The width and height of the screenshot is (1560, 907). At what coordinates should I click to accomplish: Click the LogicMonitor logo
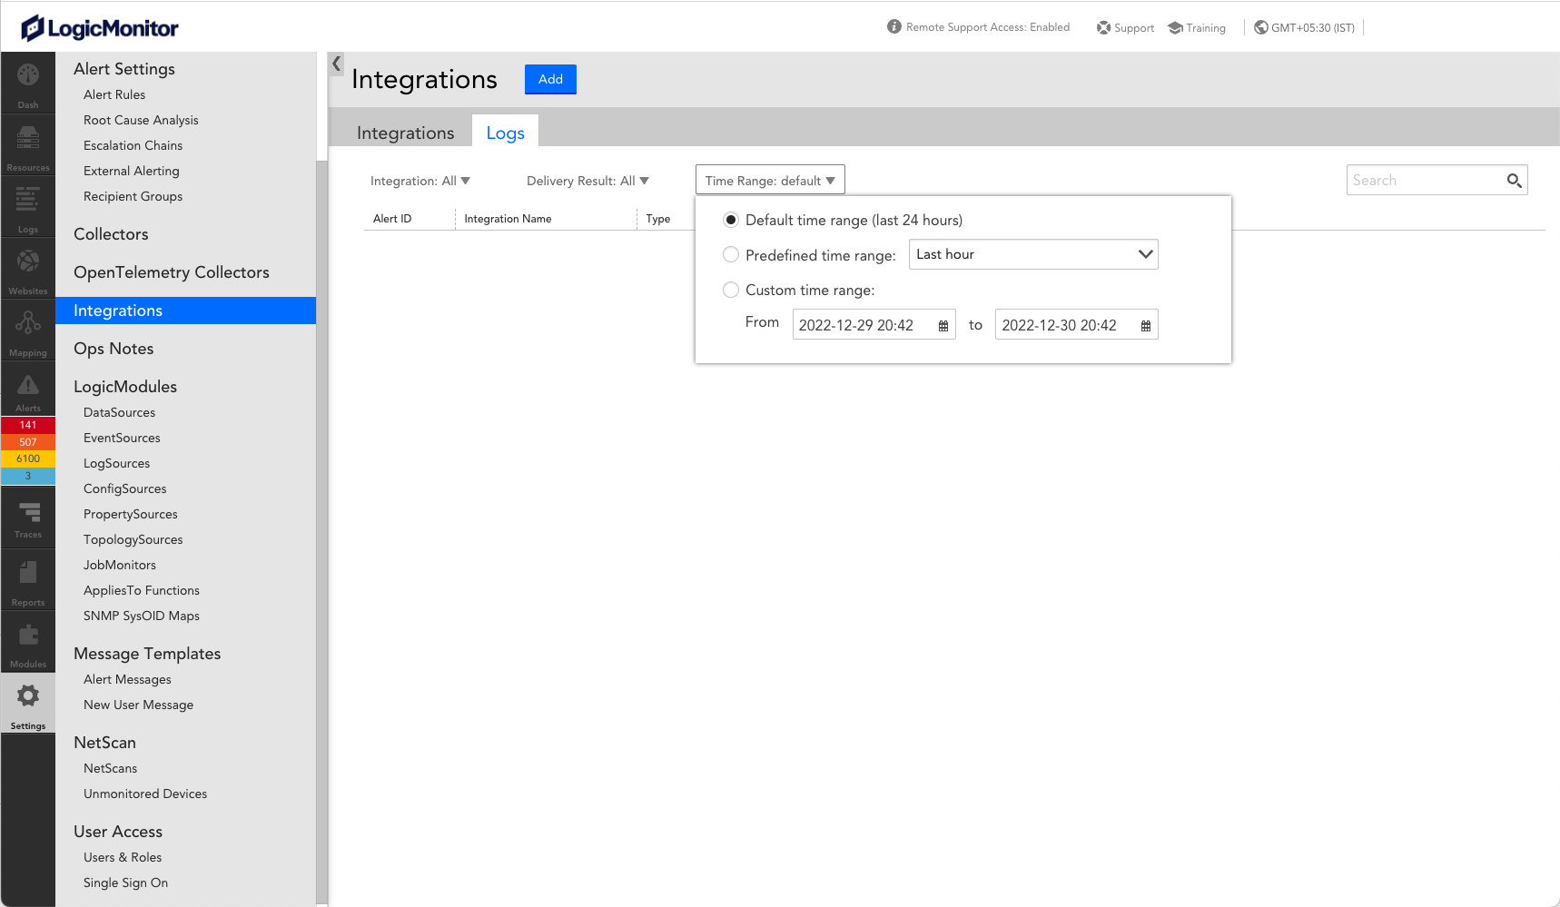[100, 28]
